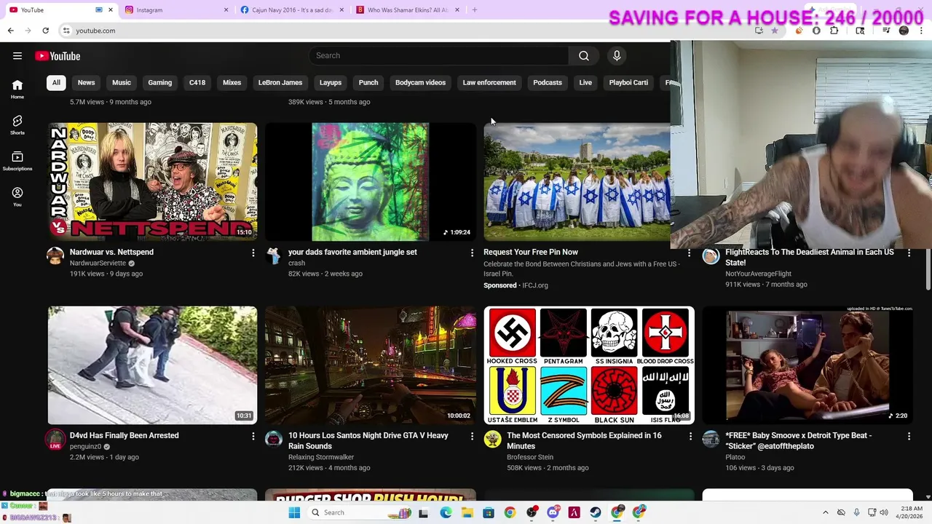Open Nardwuar vs. Nettspend video thumbnail
The image size is (932, 524).
[152, 181]
